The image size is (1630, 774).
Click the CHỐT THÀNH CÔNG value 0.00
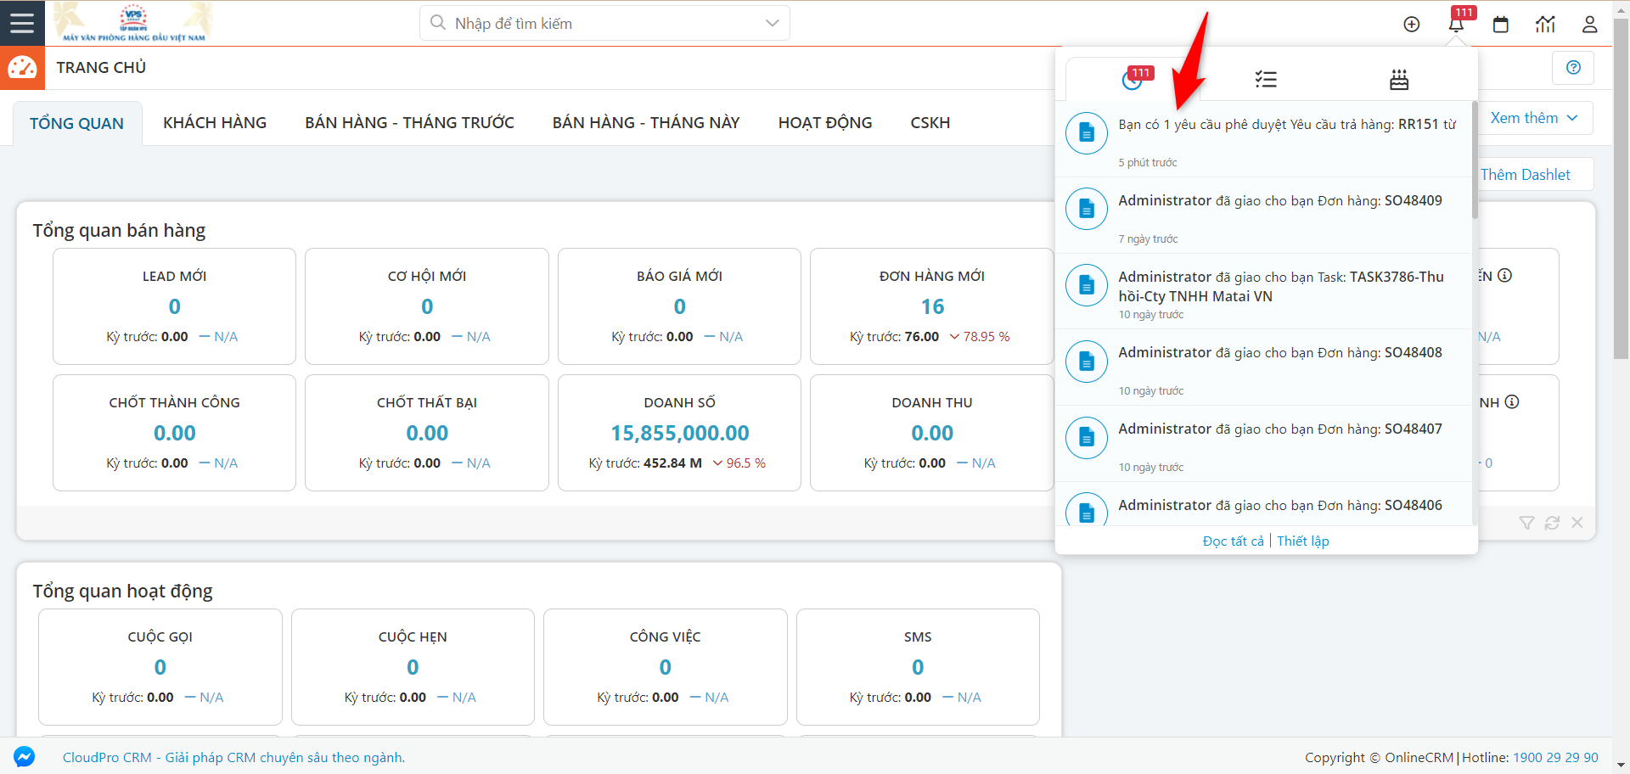pyautogui.click(x=174, y=433)
